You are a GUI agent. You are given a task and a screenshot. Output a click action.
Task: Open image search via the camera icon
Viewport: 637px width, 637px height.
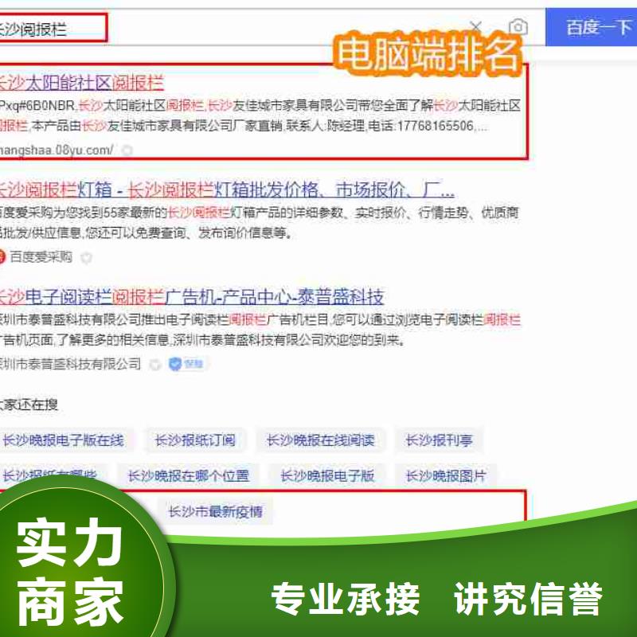pyautogui.click(x=518, y=27)
